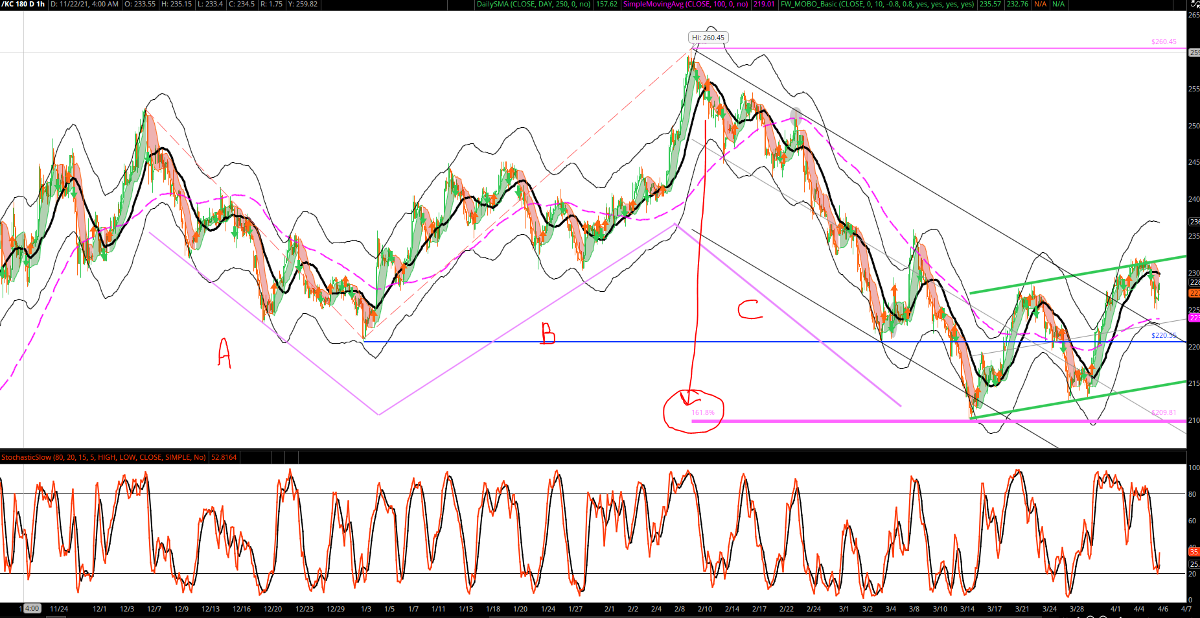Click the FW_MOBO value 232.76
Viewport: 1200px width, 618px height.
tap(1017, 4)
